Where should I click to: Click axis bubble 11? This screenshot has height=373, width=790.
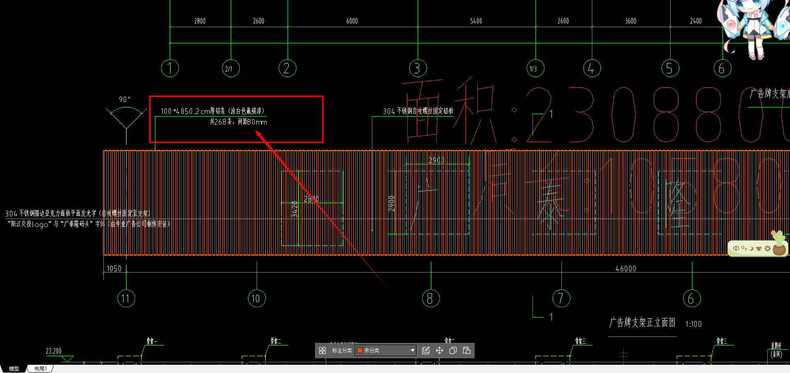126,298
